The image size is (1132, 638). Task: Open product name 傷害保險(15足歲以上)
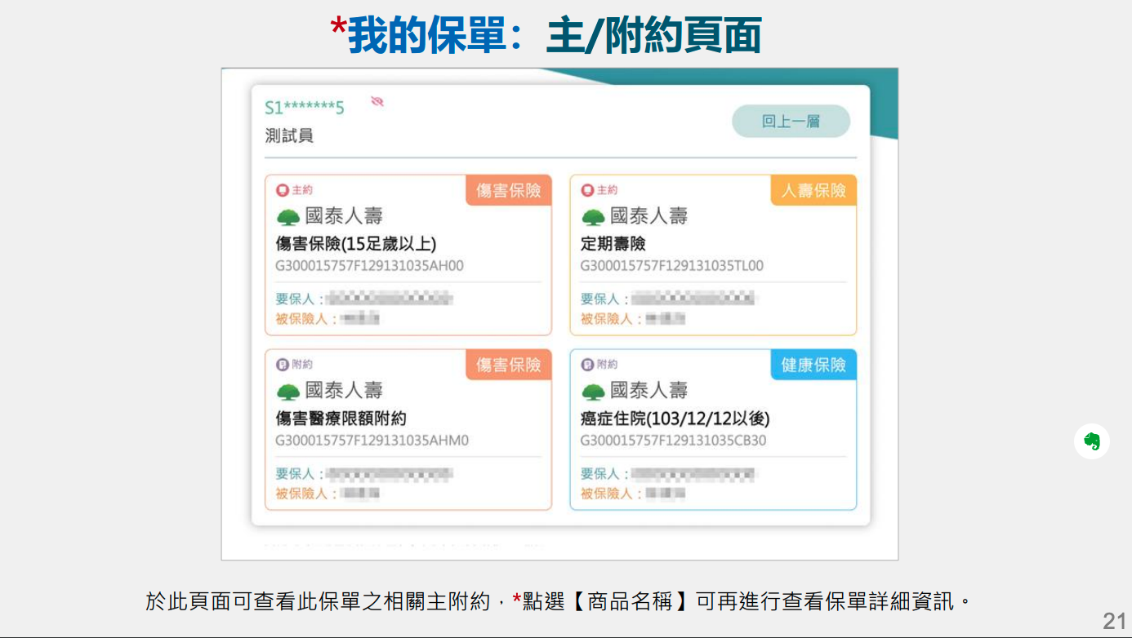355,244
